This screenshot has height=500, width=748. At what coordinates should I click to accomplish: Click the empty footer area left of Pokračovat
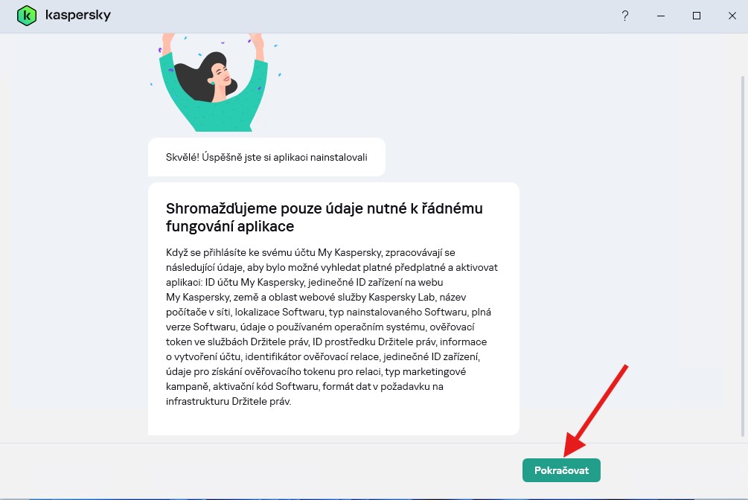click(x=260, y=470)
